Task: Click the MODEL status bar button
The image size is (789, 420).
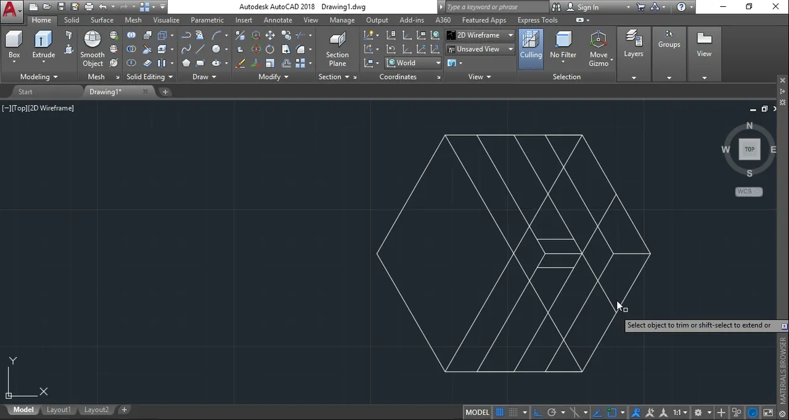Action: point(478,412)
